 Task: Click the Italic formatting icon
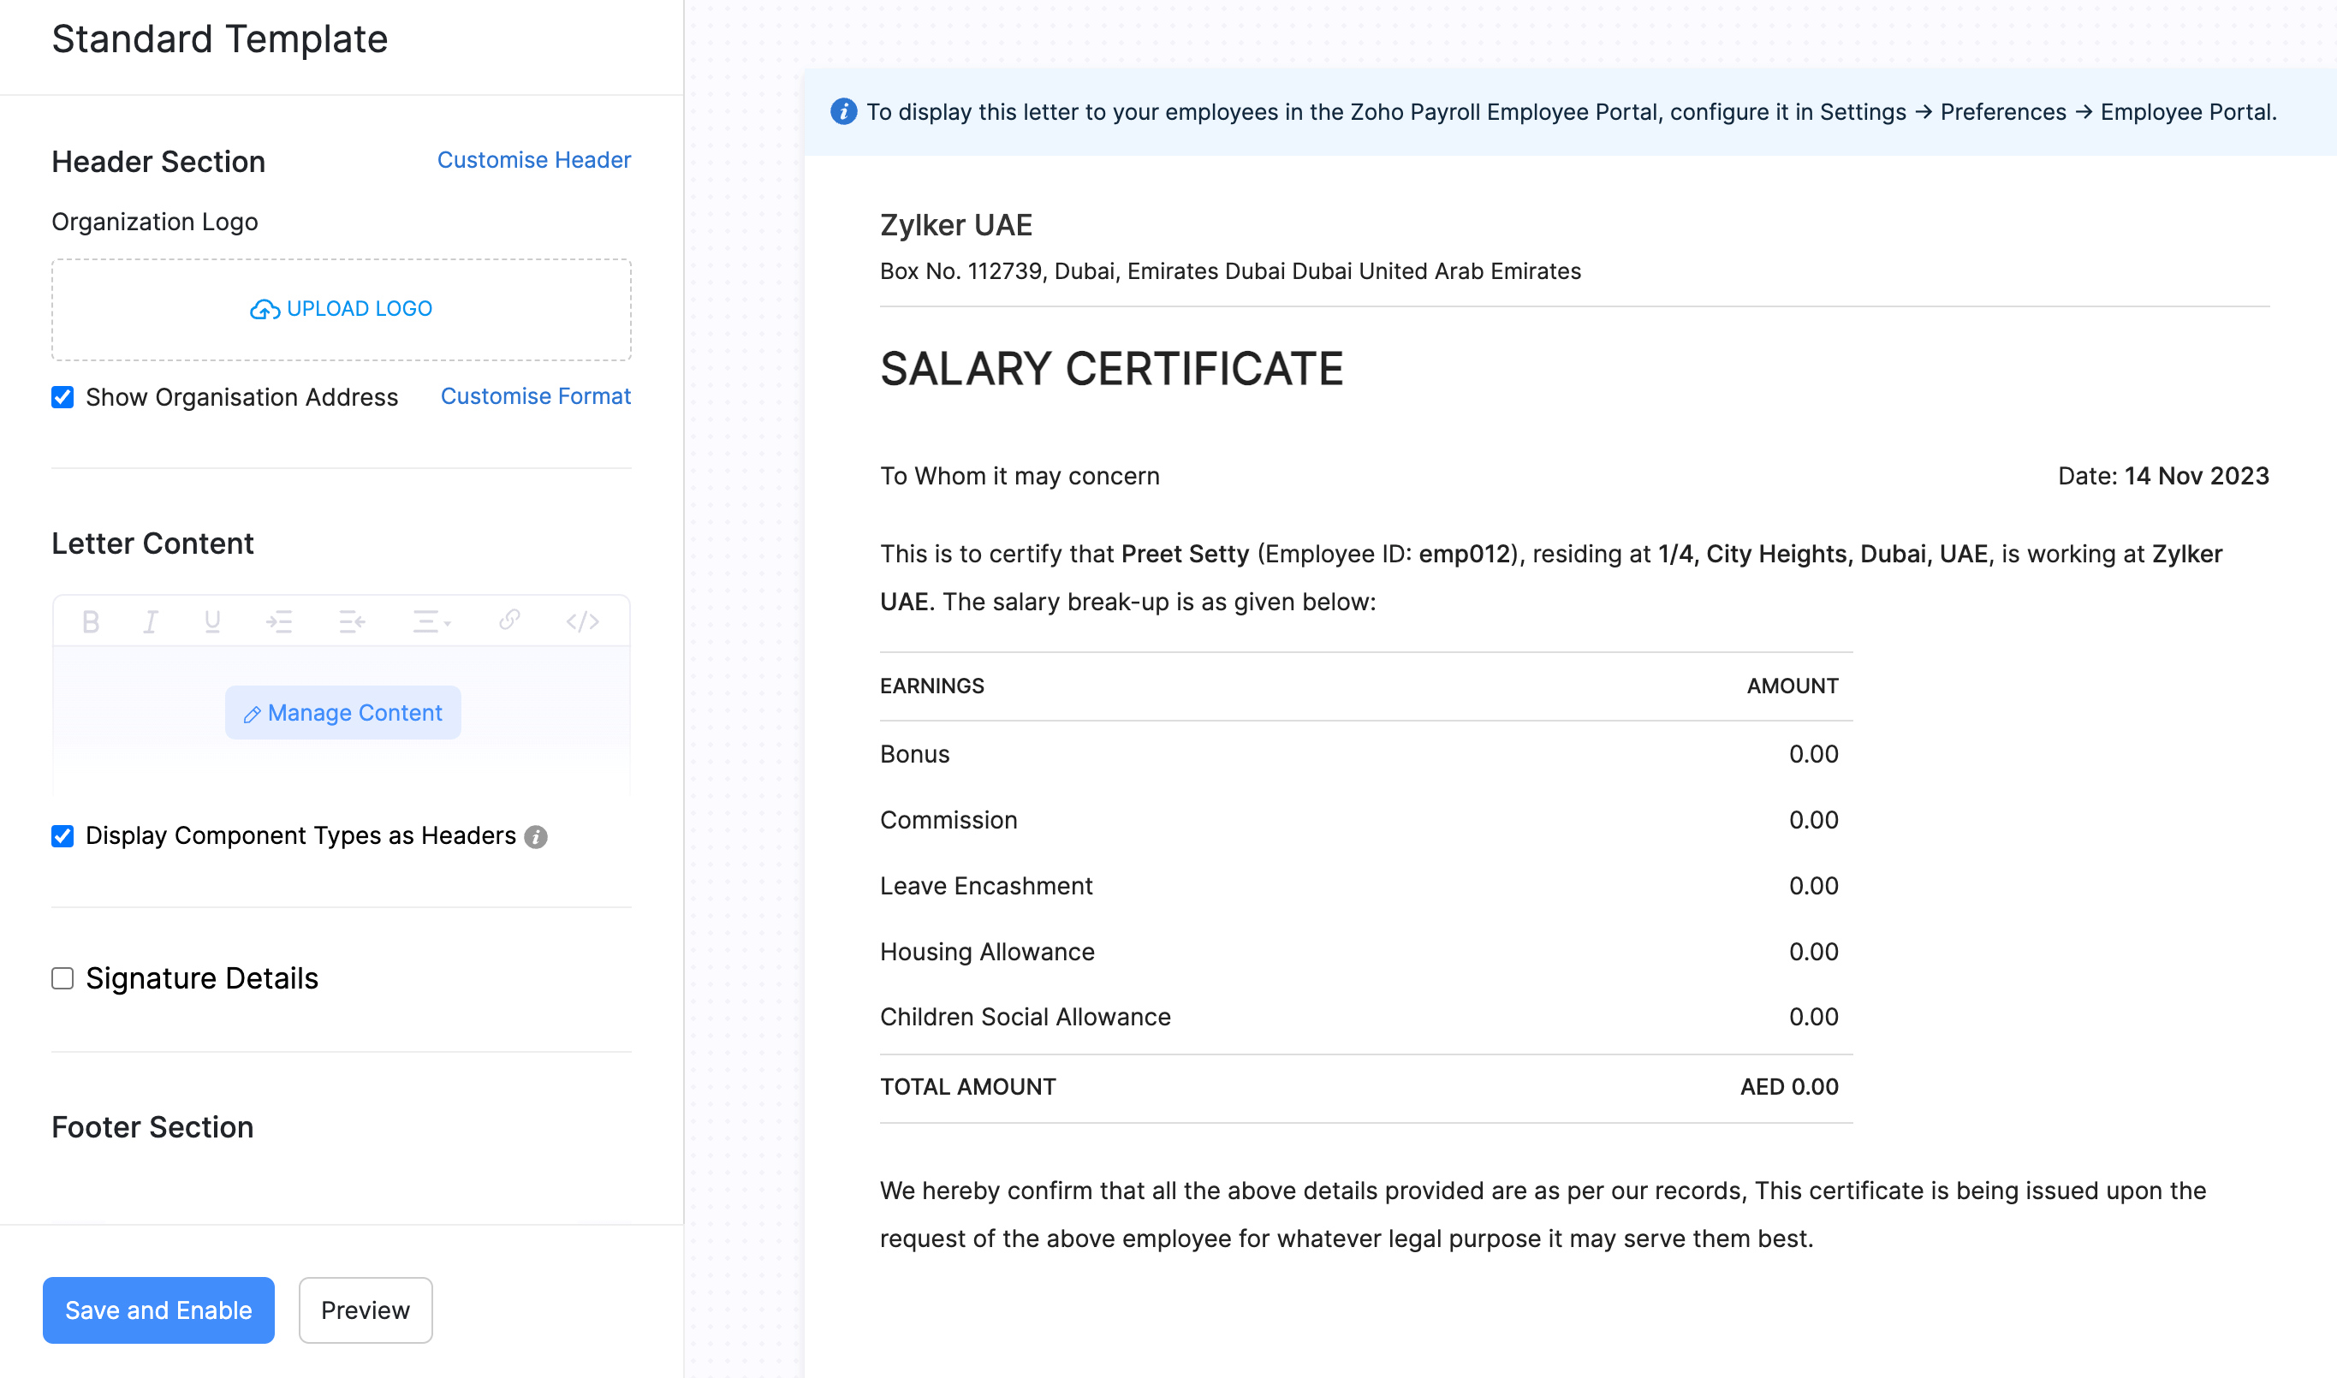click(151, 621)
